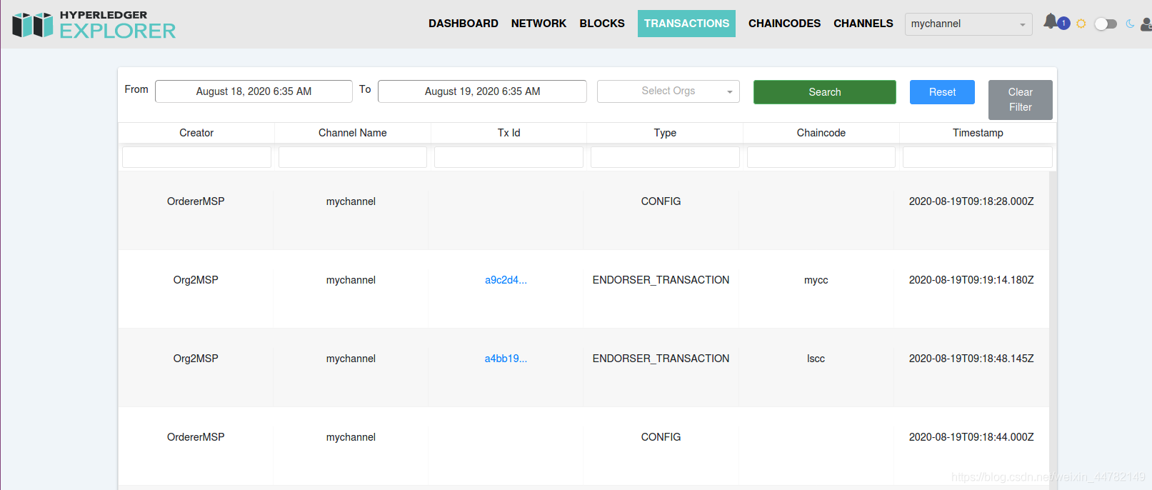This screenshot has height=490, width=1152.
Task: Click the green Search button
Action: (x=825, y=92)
